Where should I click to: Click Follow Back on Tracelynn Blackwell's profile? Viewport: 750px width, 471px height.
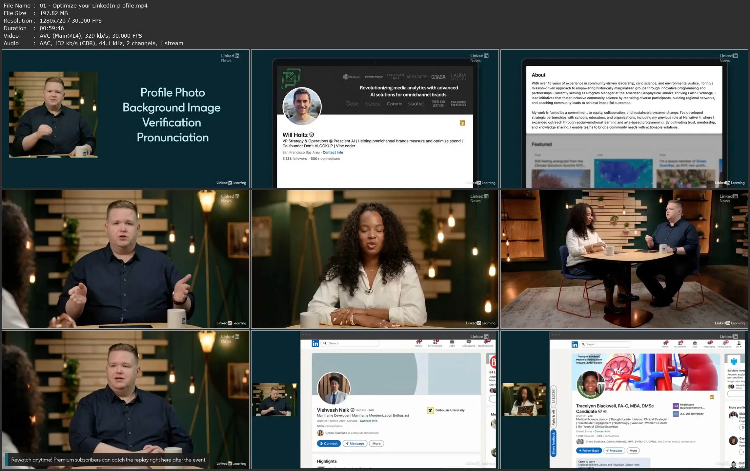tap(589, 451)
